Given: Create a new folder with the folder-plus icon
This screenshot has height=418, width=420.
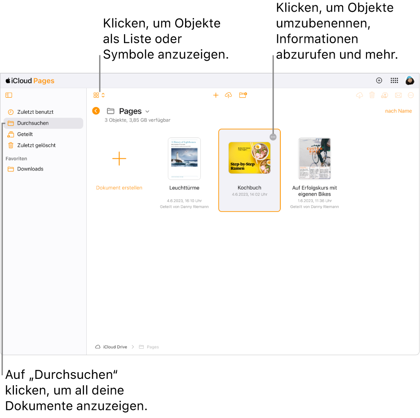Looking at the screenshot, I should coord(243,95).
